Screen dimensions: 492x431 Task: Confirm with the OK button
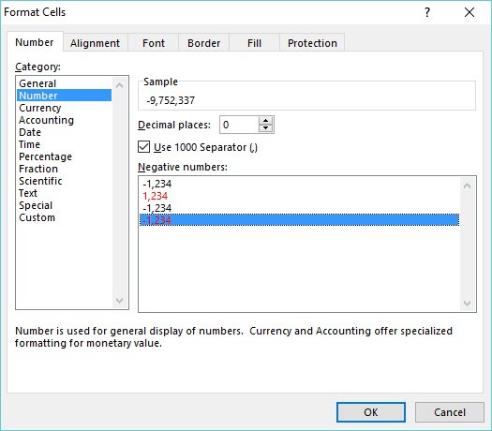coord(371,412)
